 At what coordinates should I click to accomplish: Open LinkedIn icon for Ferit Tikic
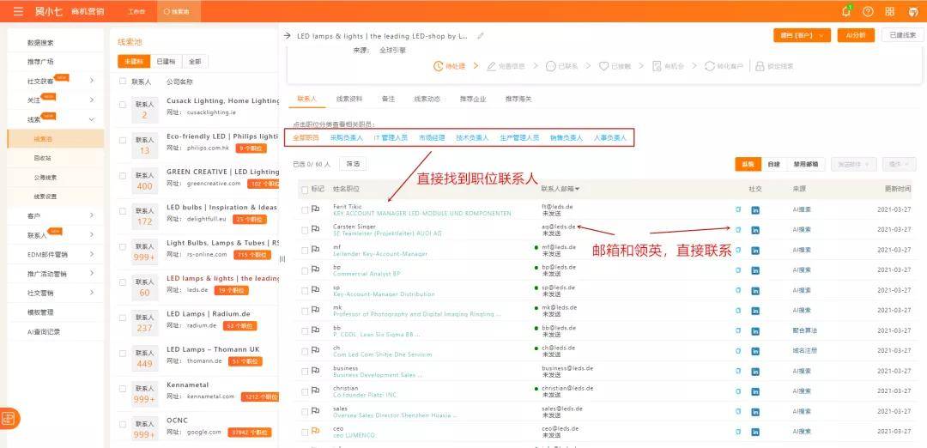point(755,209)
